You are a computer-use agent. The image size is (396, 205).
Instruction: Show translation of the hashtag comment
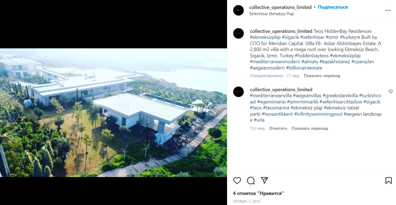[310, 128]
